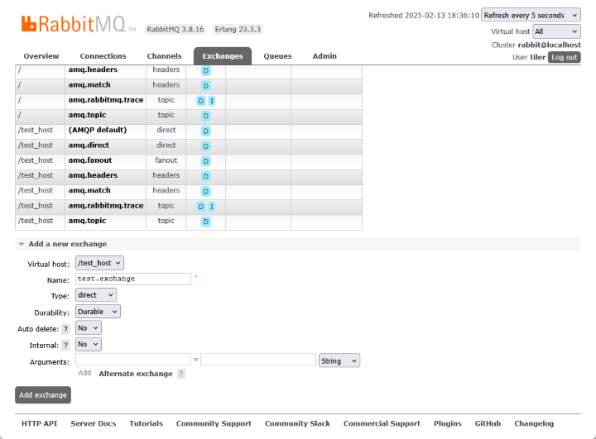Open the /test_host (AMQP default) exchange
This screenshot has height=439, width=596.
point(98,131)
